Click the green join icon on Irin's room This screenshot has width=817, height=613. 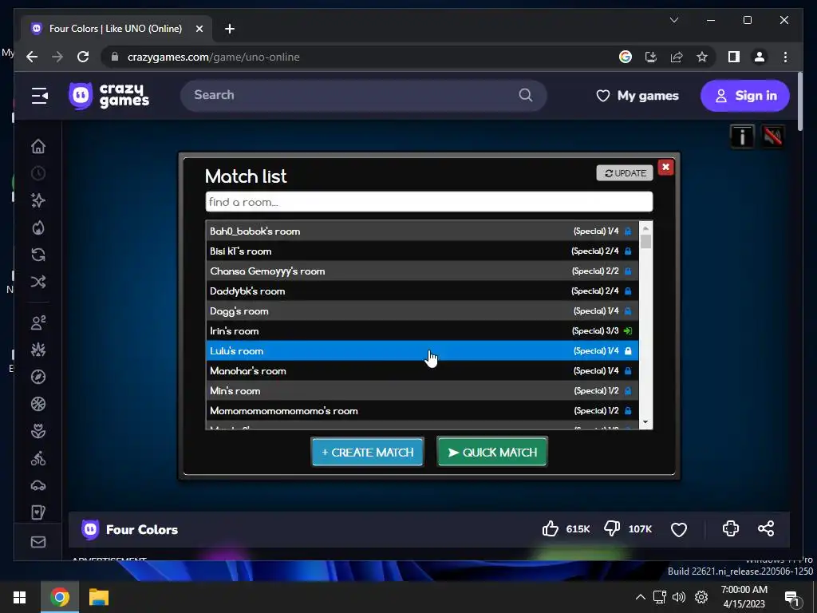pos(628,331)
